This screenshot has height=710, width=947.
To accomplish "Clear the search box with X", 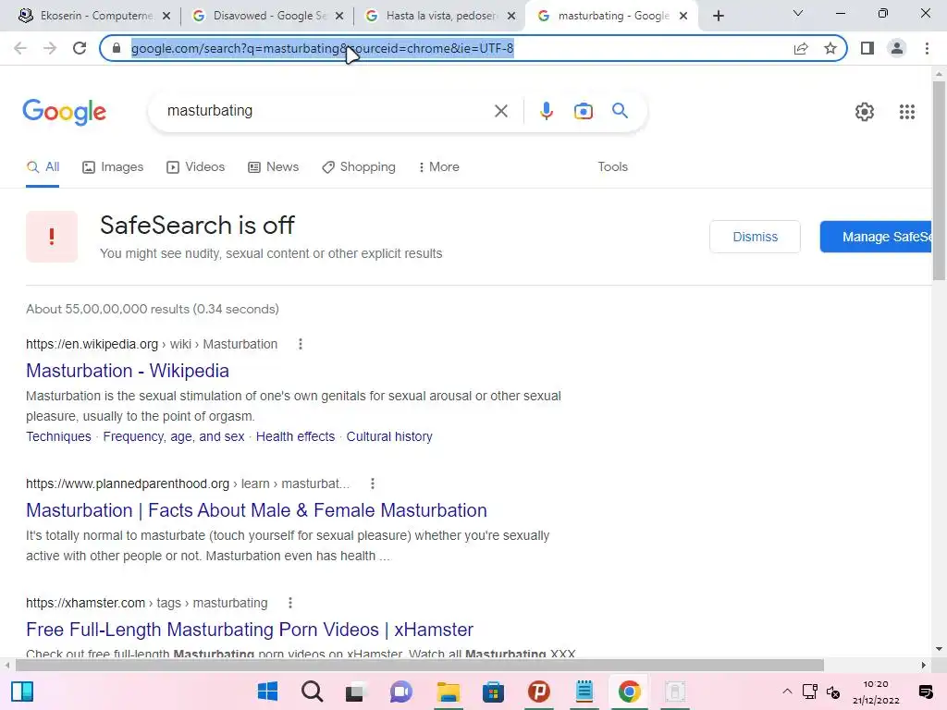I will click(500, 111).
